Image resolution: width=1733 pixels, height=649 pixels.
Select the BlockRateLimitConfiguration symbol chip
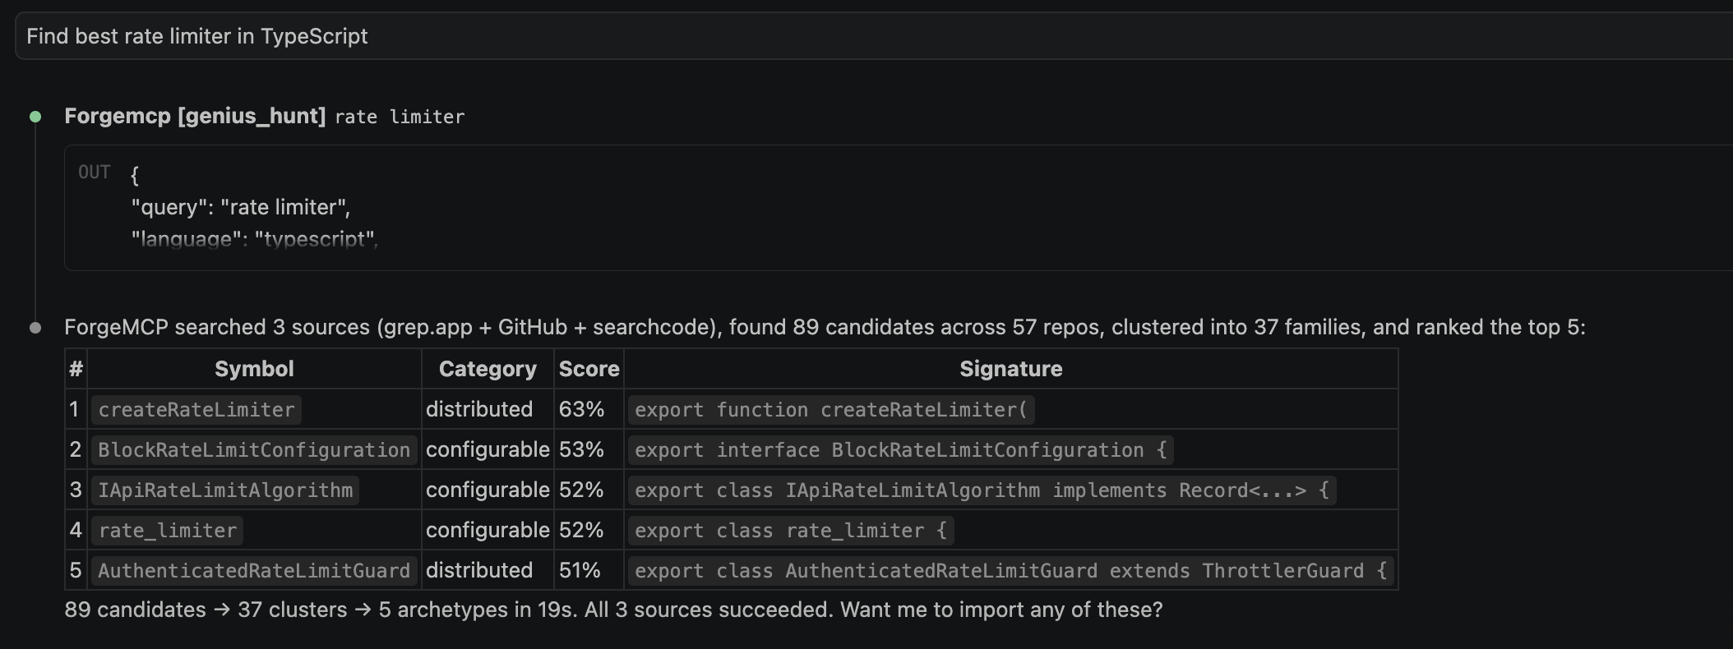[x=254, y=450]
